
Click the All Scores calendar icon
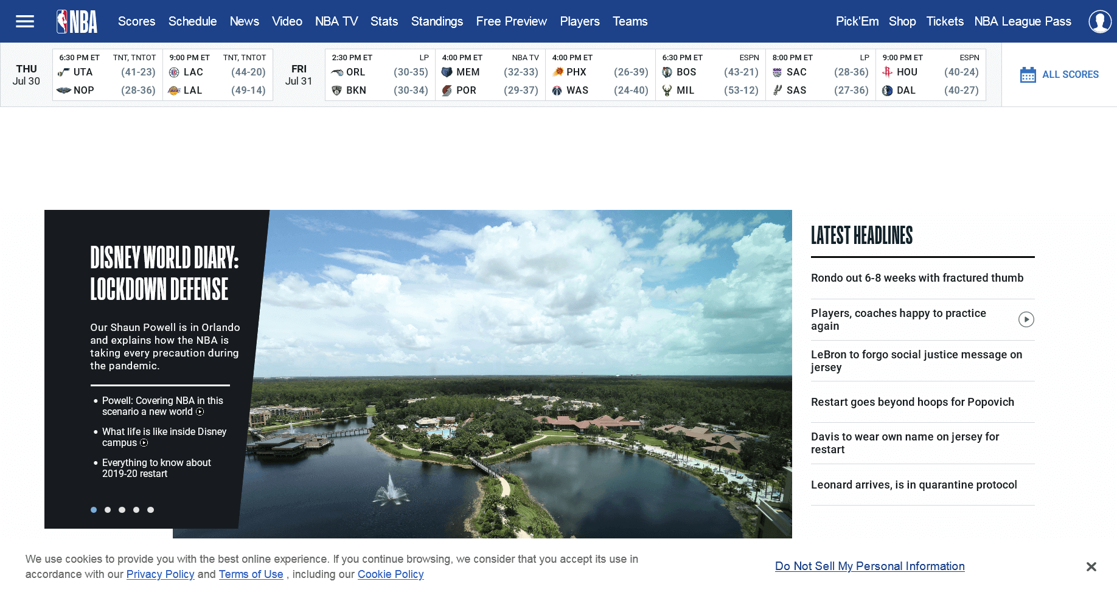point(1028,75)
